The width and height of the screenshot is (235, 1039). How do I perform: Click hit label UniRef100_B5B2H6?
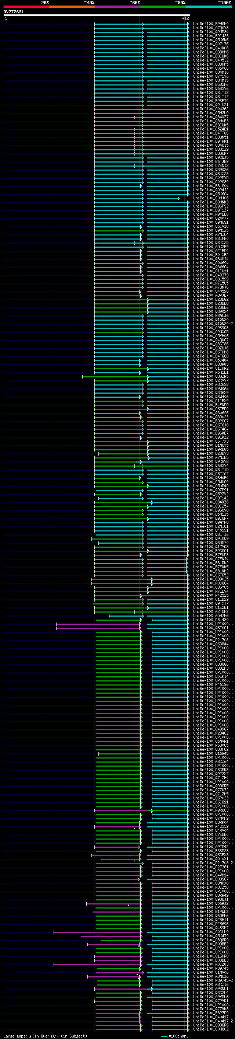click(211, 85)
